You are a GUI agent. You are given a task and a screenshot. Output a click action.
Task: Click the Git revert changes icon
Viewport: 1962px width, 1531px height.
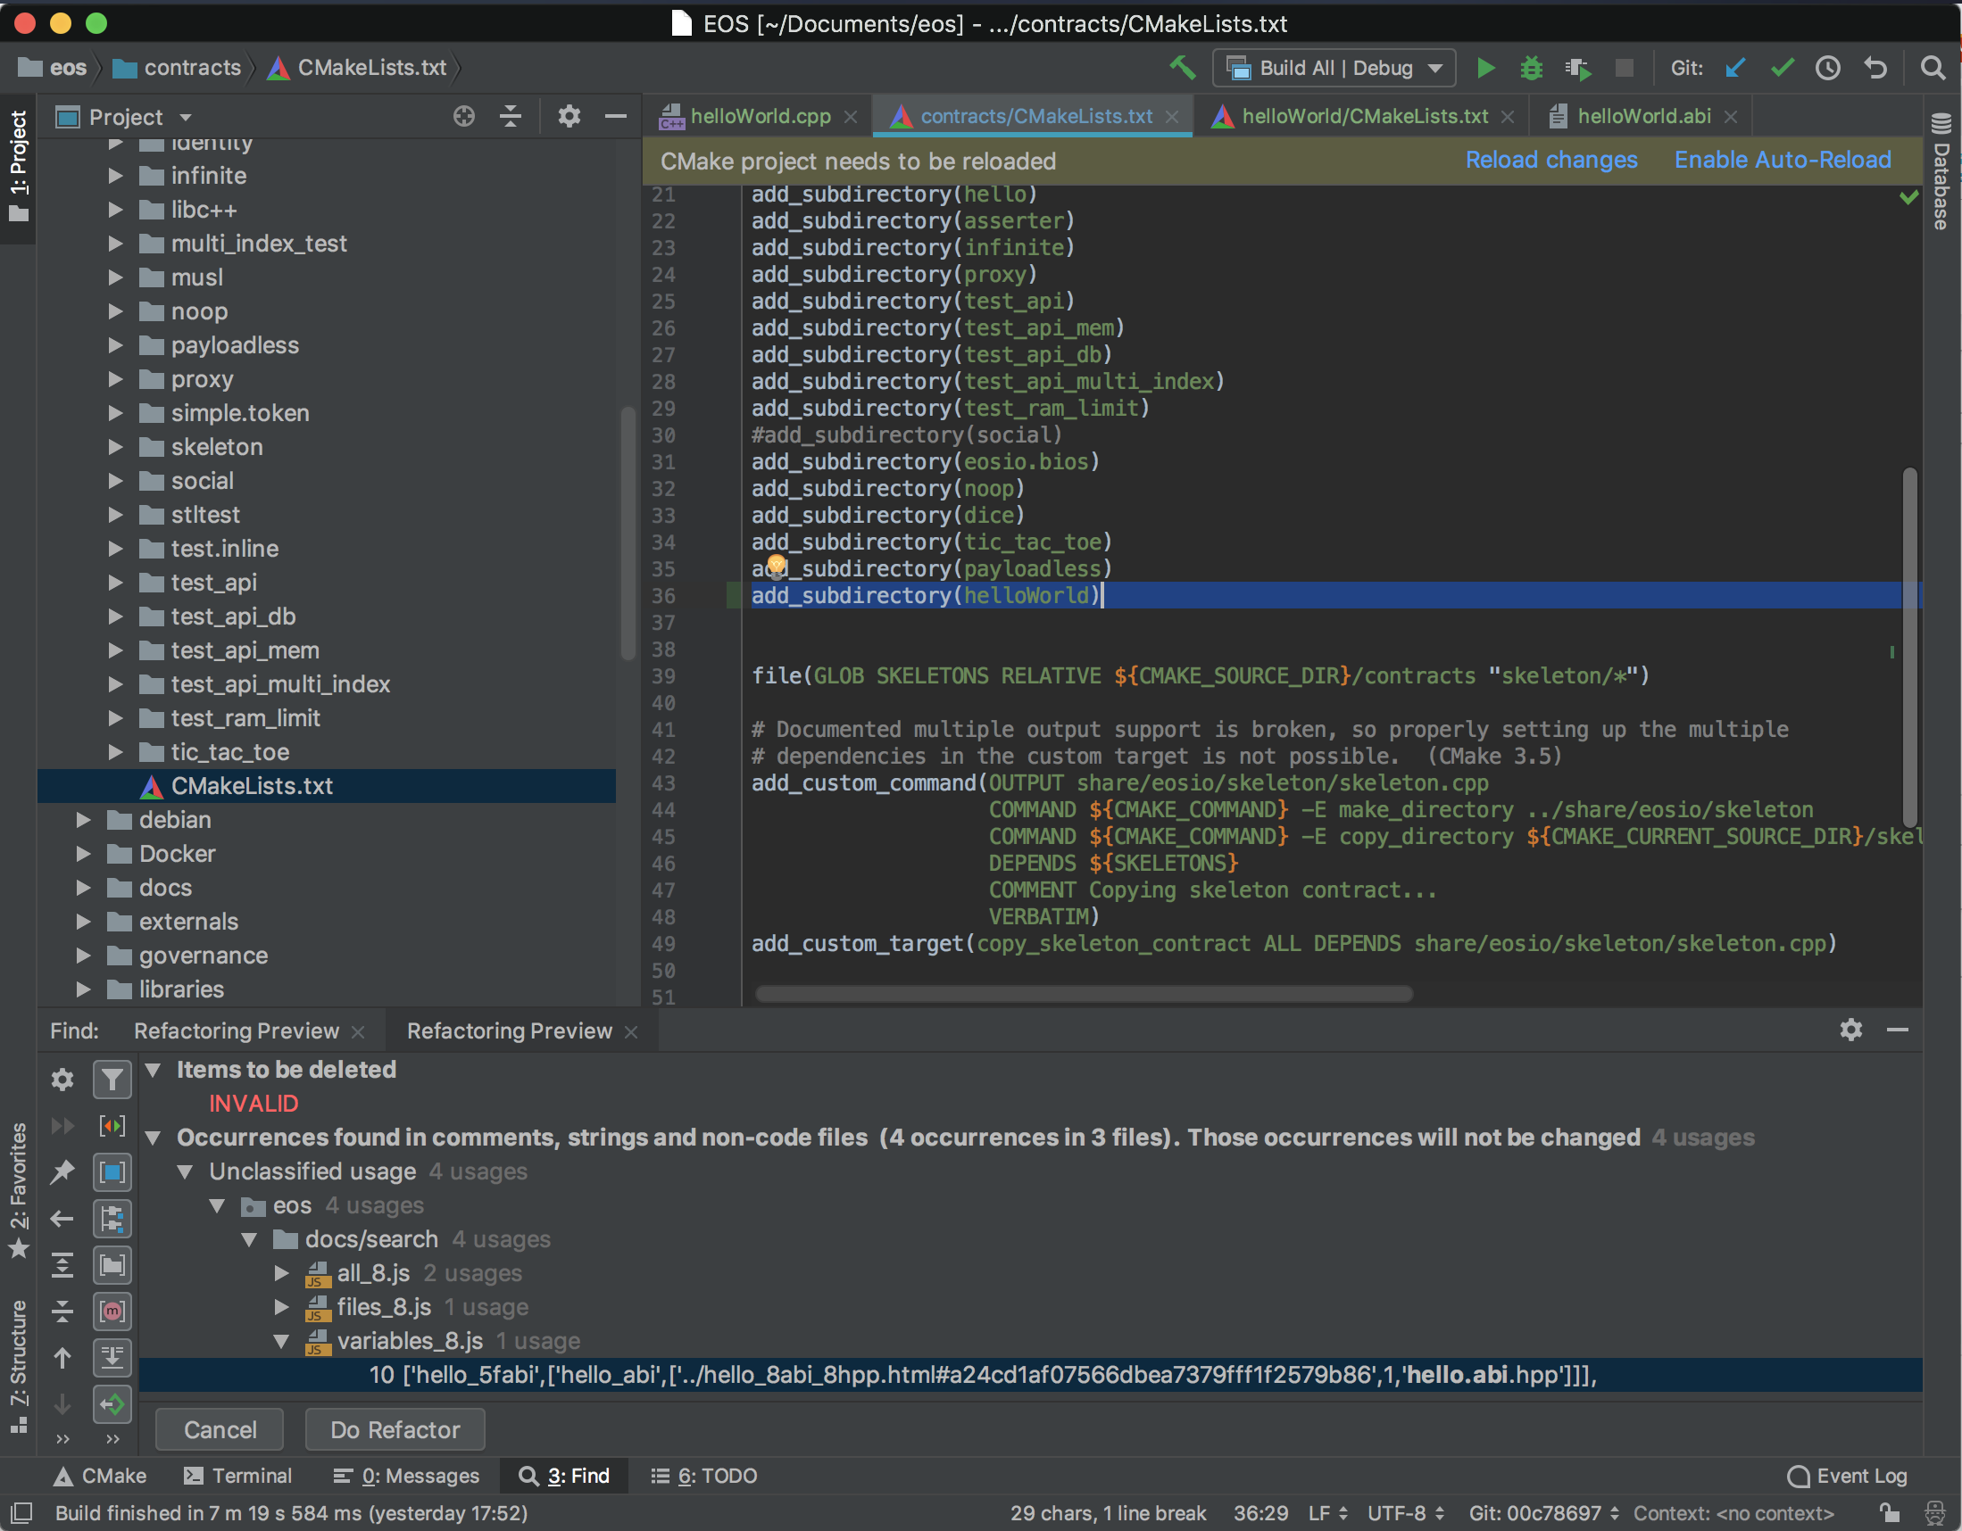click(1875, 68)
